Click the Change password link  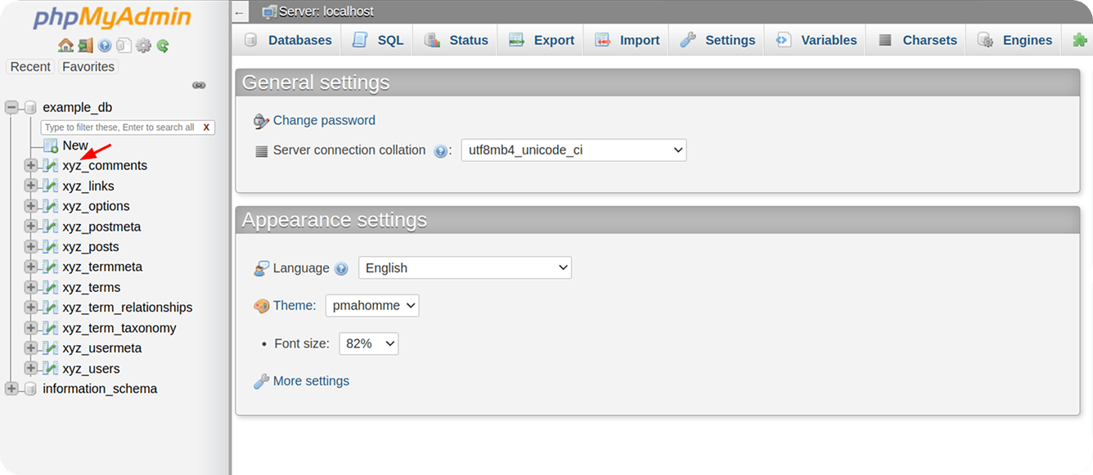(x=324, y=120)
